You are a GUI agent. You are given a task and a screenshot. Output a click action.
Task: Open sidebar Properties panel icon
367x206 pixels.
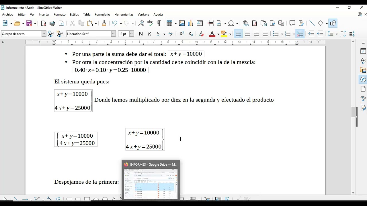pyautogui.click(x=363, y=51)
